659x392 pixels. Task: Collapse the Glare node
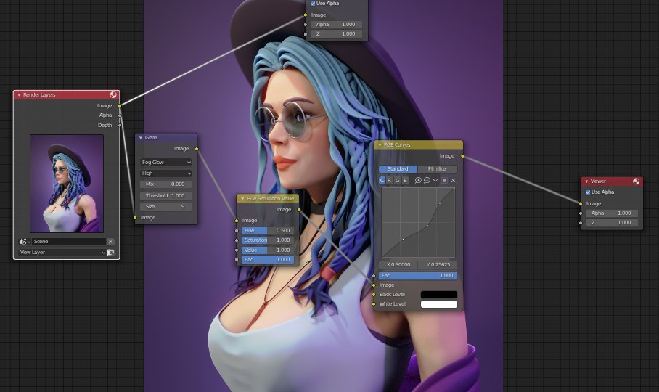(x=140, y=138)
